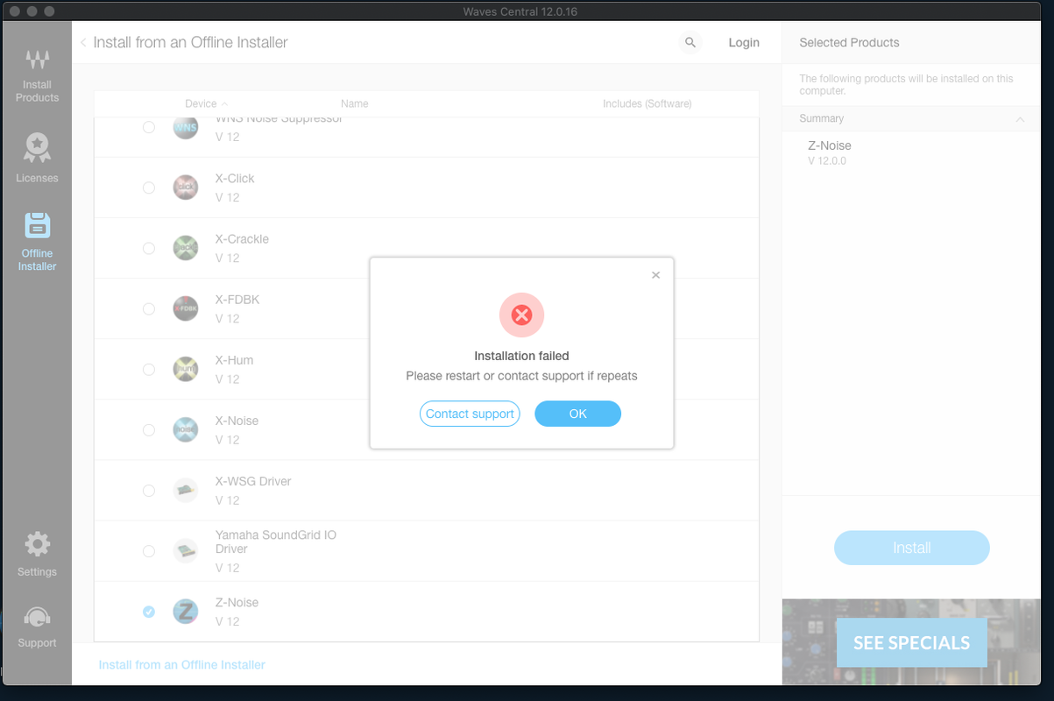The width and height of the screenshot is (1054, 701).
Task: Select the X-Hum radio button
Action: [149, 369]
